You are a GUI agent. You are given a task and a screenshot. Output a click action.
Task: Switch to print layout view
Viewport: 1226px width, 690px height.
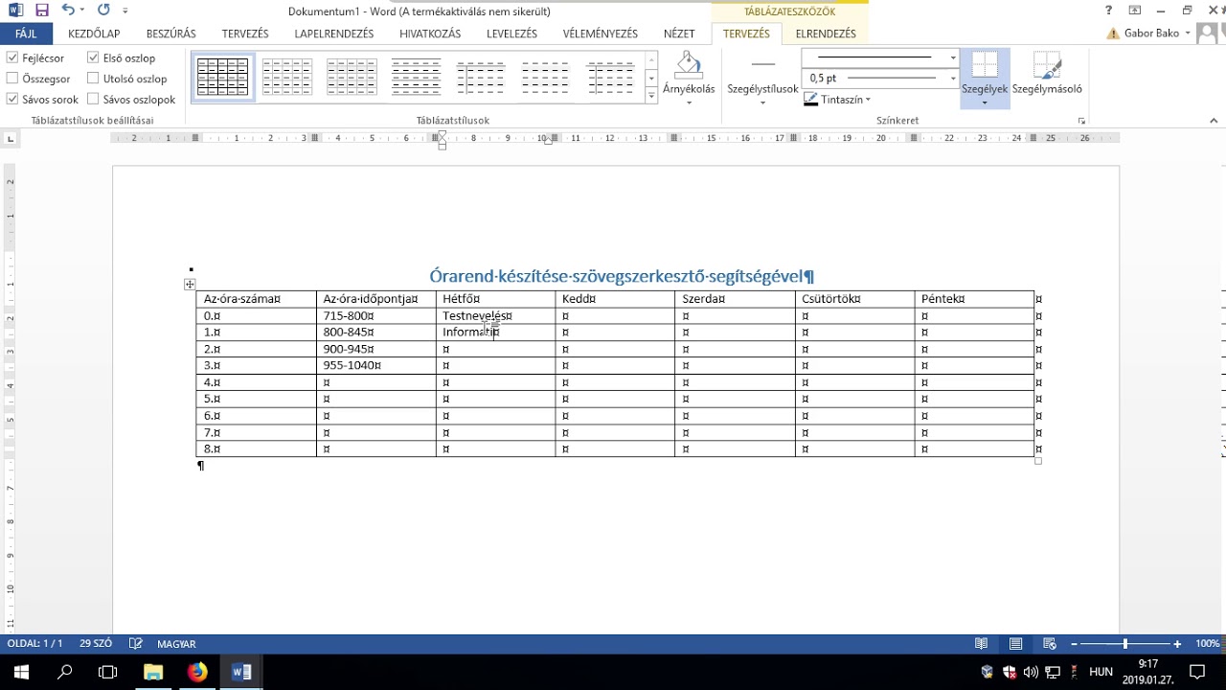pyautogui.click(x=1015, y=644)
